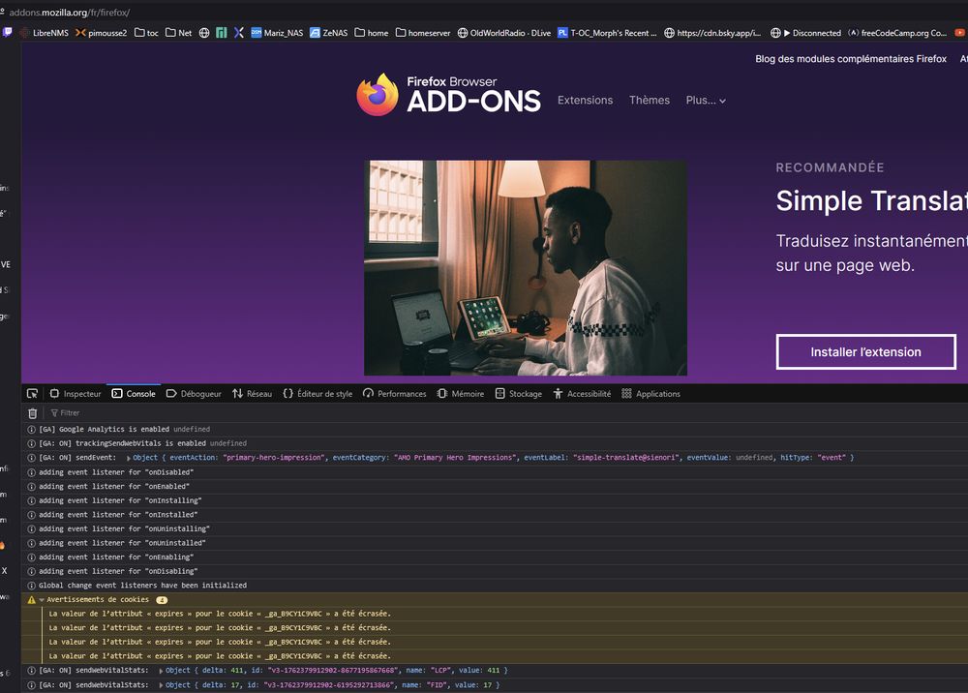Open the Performances tab
Viewport: 968px width, 693px height.
395,394
